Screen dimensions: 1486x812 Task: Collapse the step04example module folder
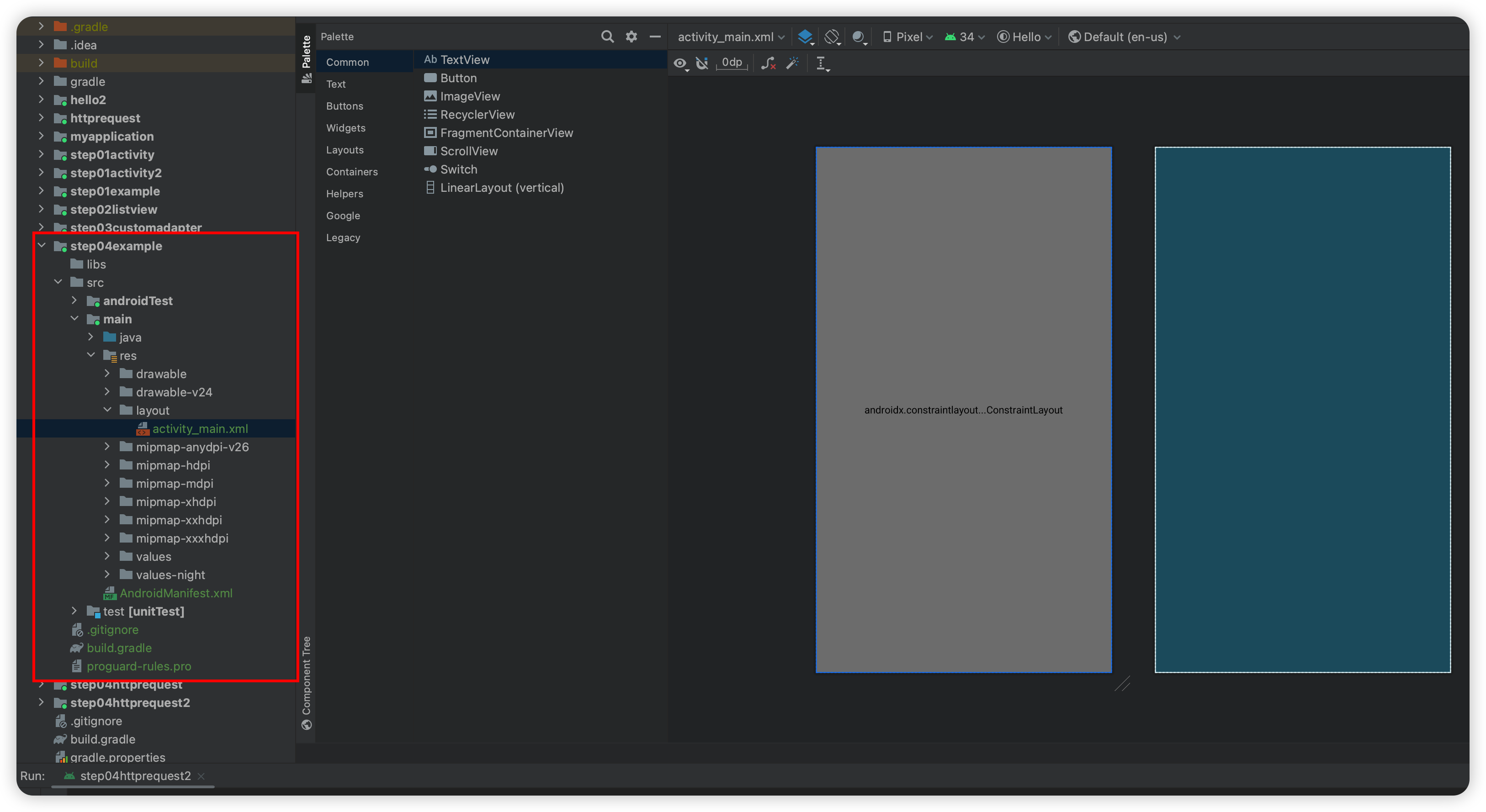42,246
